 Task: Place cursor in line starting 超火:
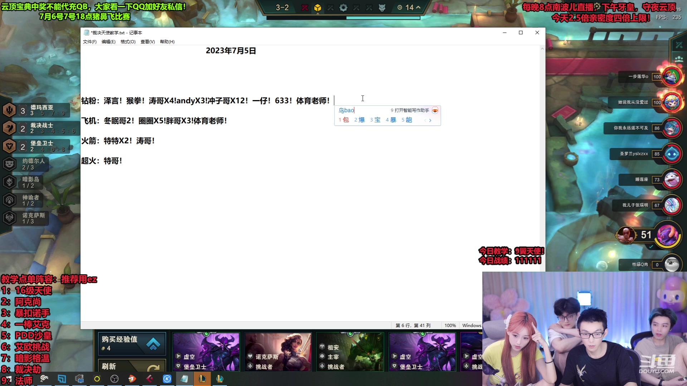coord(102,161)
